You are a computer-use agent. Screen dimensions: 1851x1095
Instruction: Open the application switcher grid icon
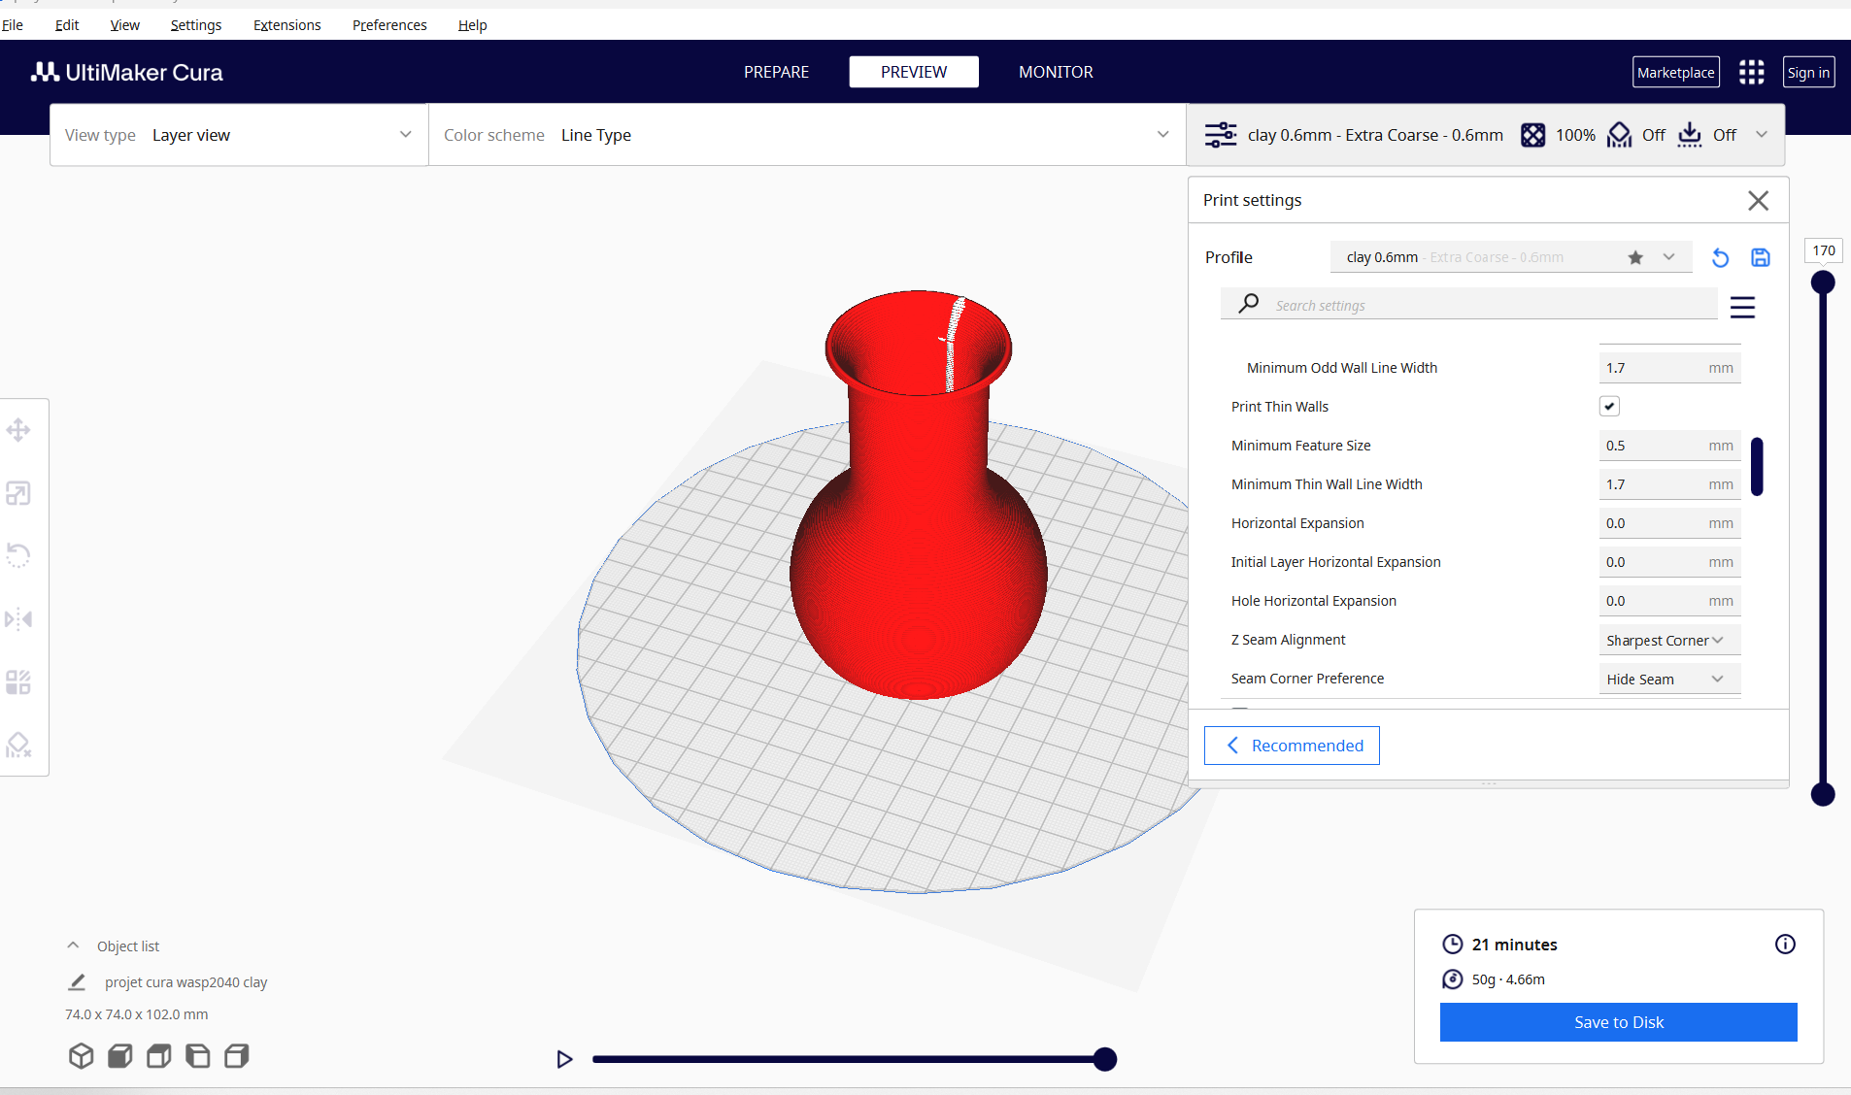pos(1751,72)
